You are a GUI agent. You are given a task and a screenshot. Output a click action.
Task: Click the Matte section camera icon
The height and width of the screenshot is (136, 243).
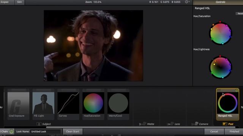(143, 124)
